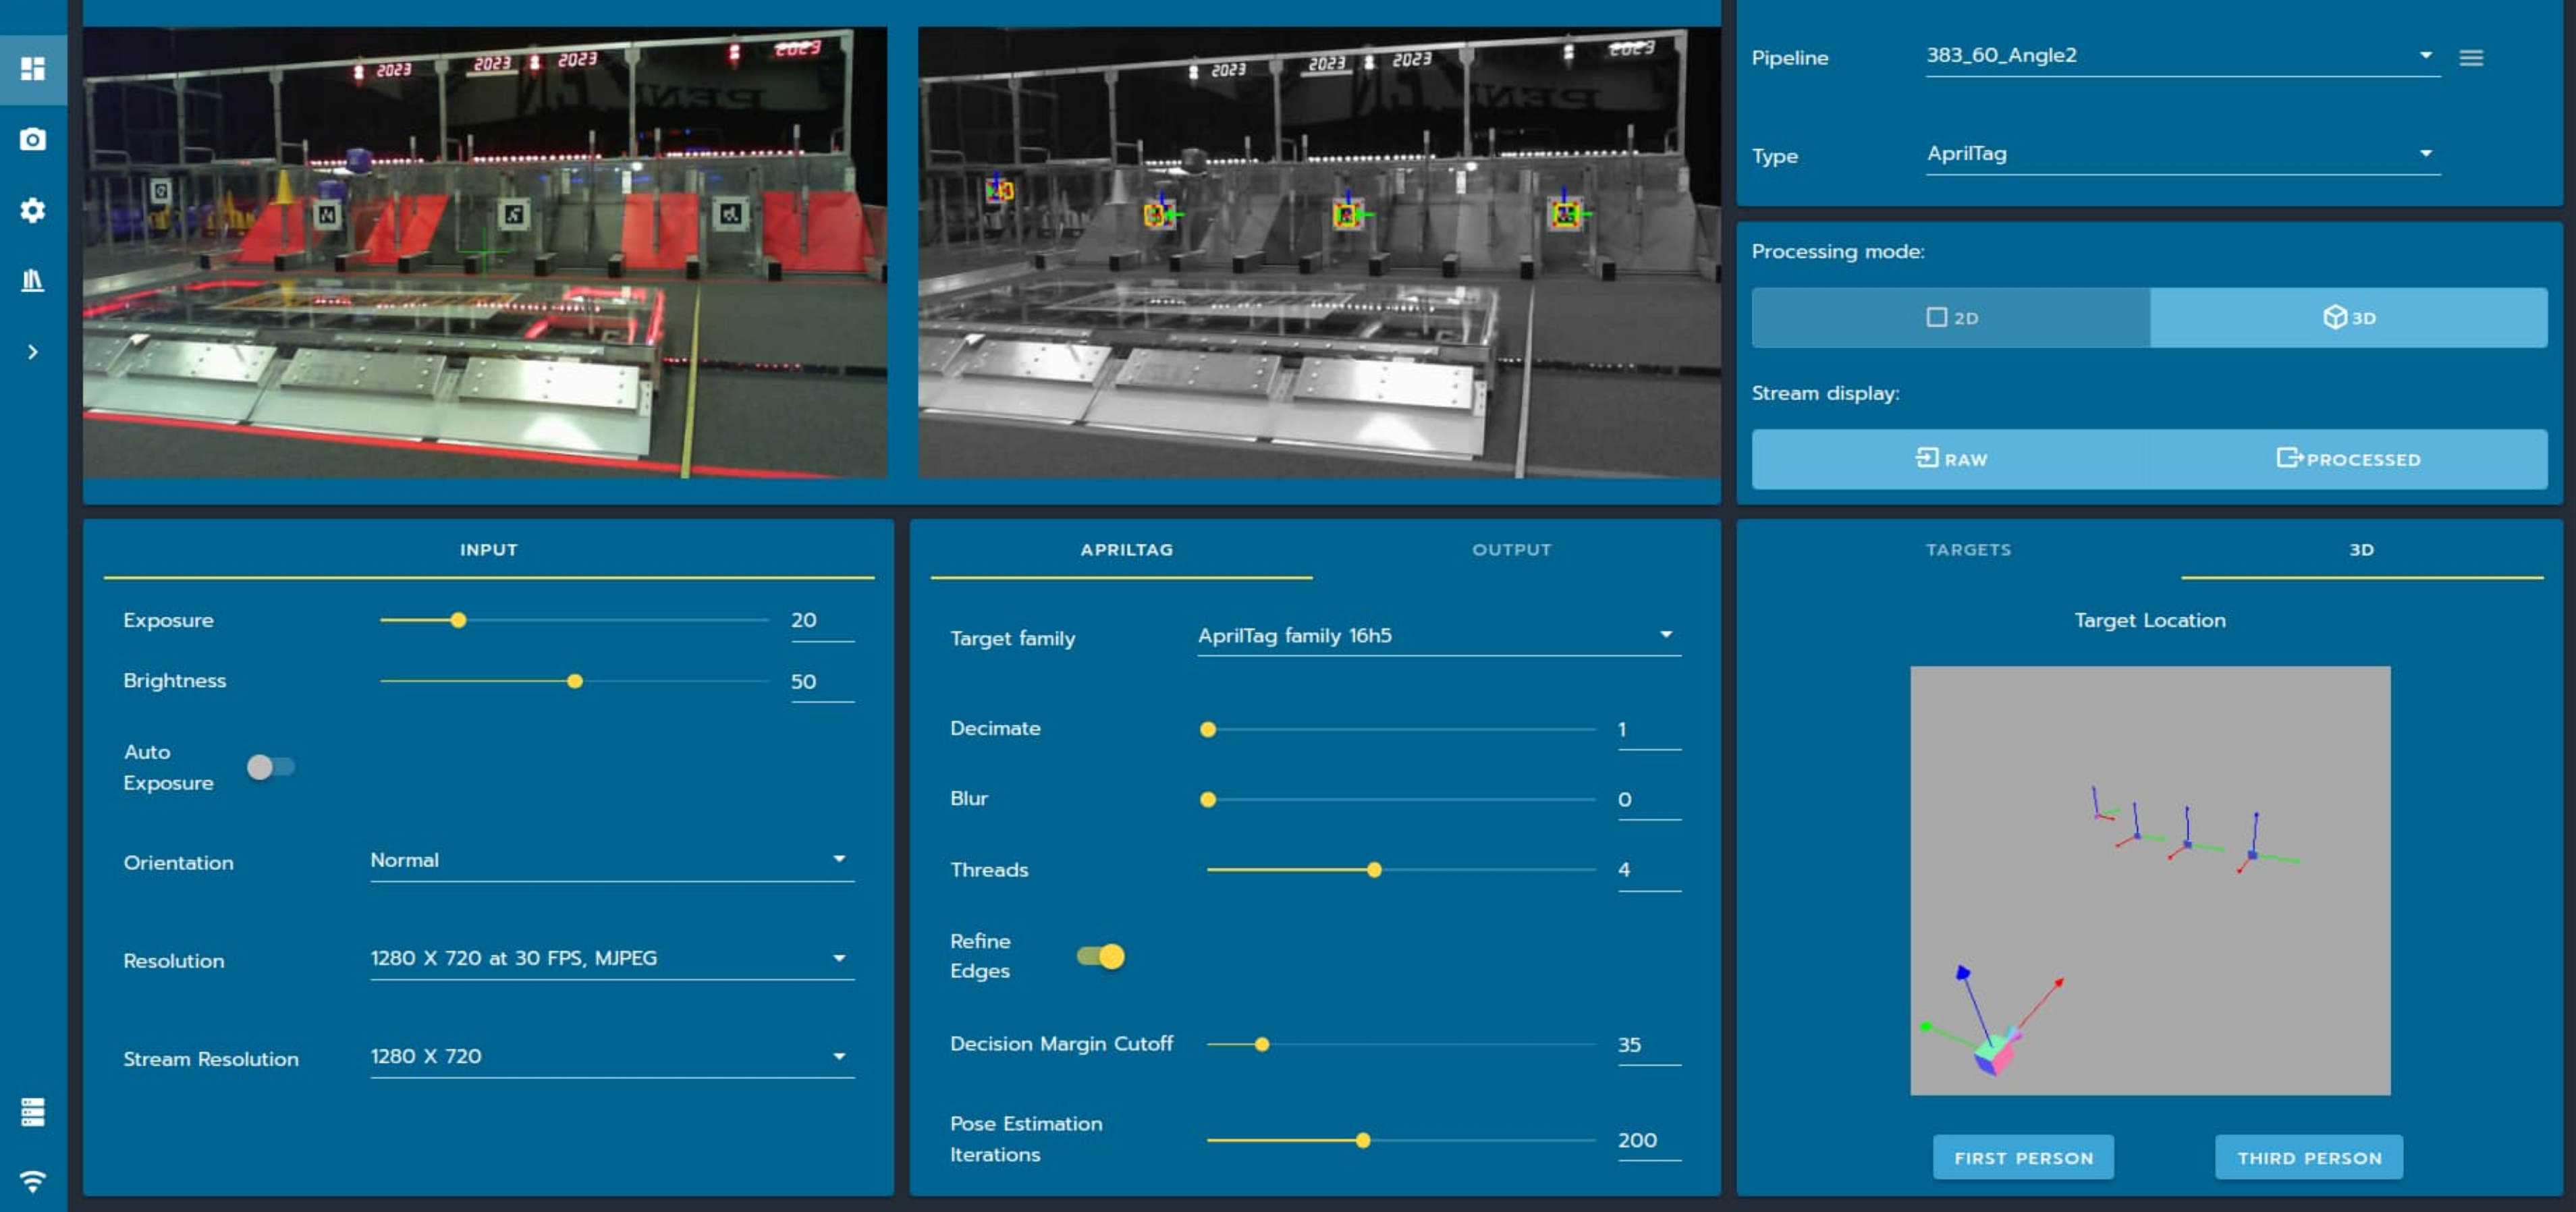Open the Dashboard view in the sidebar
The height and width of the screenshot is (1212, 2576).
(x=33, y=68)
